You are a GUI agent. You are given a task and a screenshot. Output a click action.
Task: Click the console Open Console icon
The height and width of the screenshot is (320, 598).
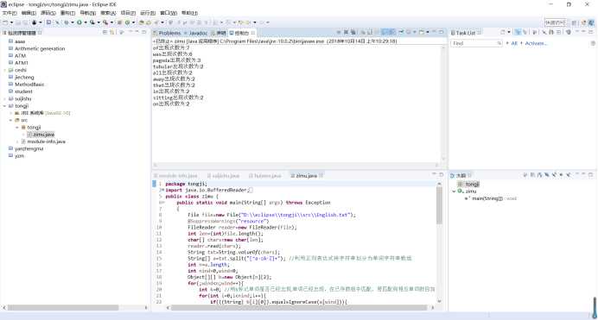tap(422, 32)
